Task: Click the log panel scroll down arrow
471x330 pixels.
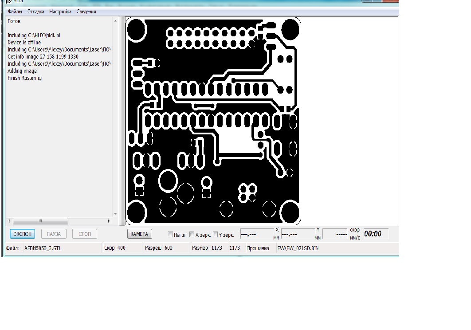Action: [115, 214]
